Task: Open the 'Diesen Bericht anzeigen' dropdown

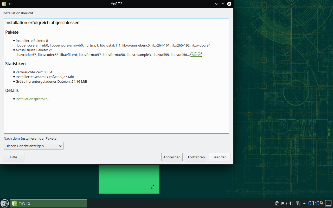Action: pyautogui.click(x=34, y=146)
